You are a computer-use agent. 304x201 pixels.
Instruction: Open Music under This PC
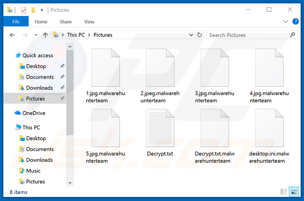30,171
